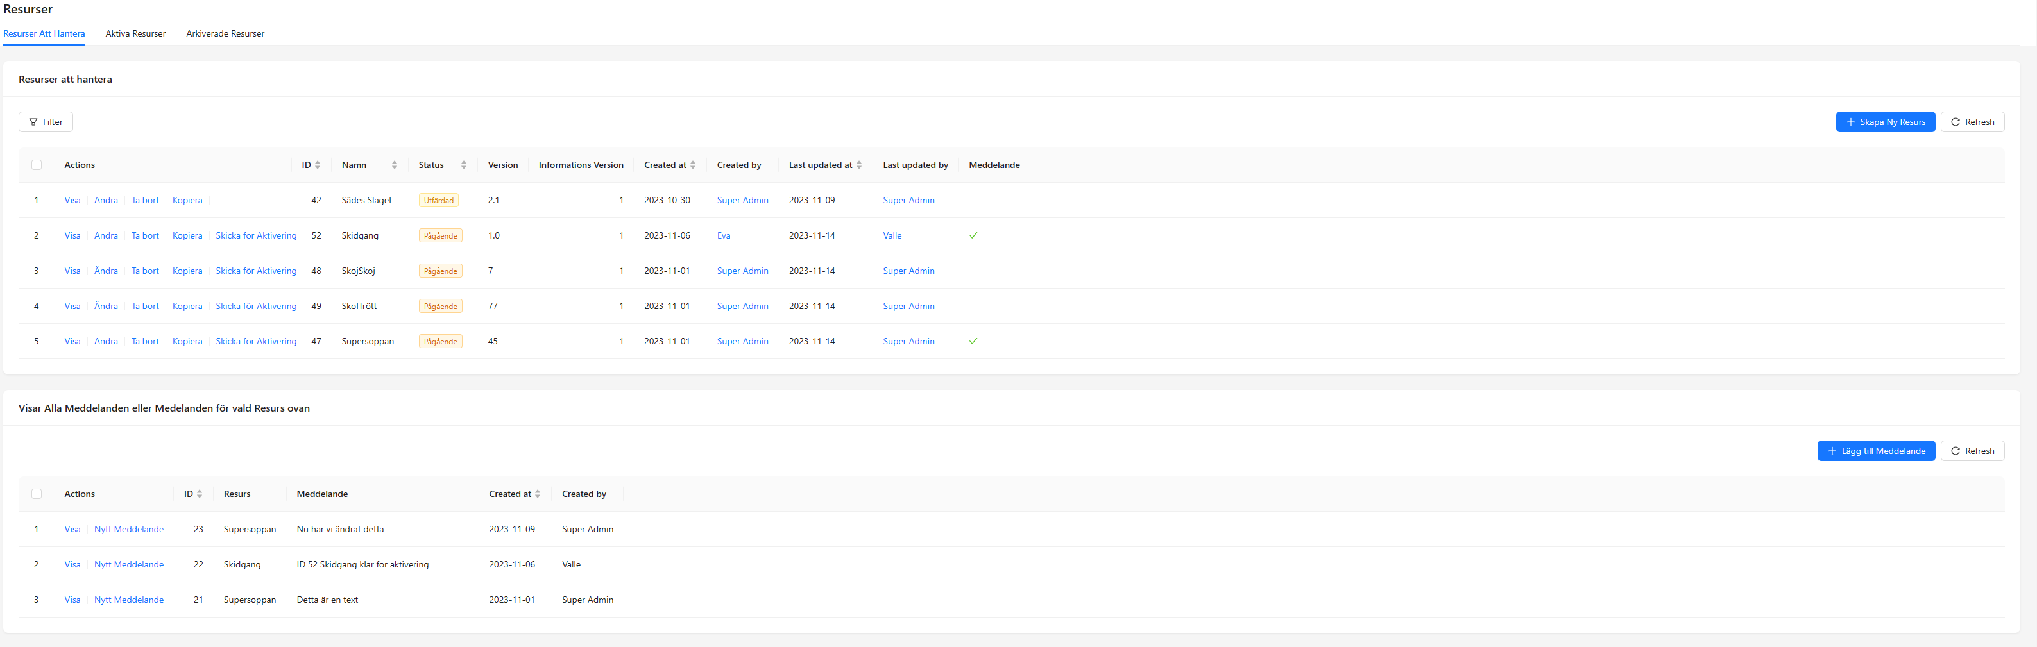Viewport: 2037px width, 647px height.
Task: Open the Filter panel
Action: tap(46, 122)
